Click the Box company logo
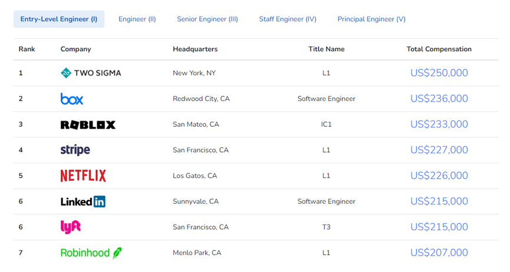 click(x=72, y=99)
